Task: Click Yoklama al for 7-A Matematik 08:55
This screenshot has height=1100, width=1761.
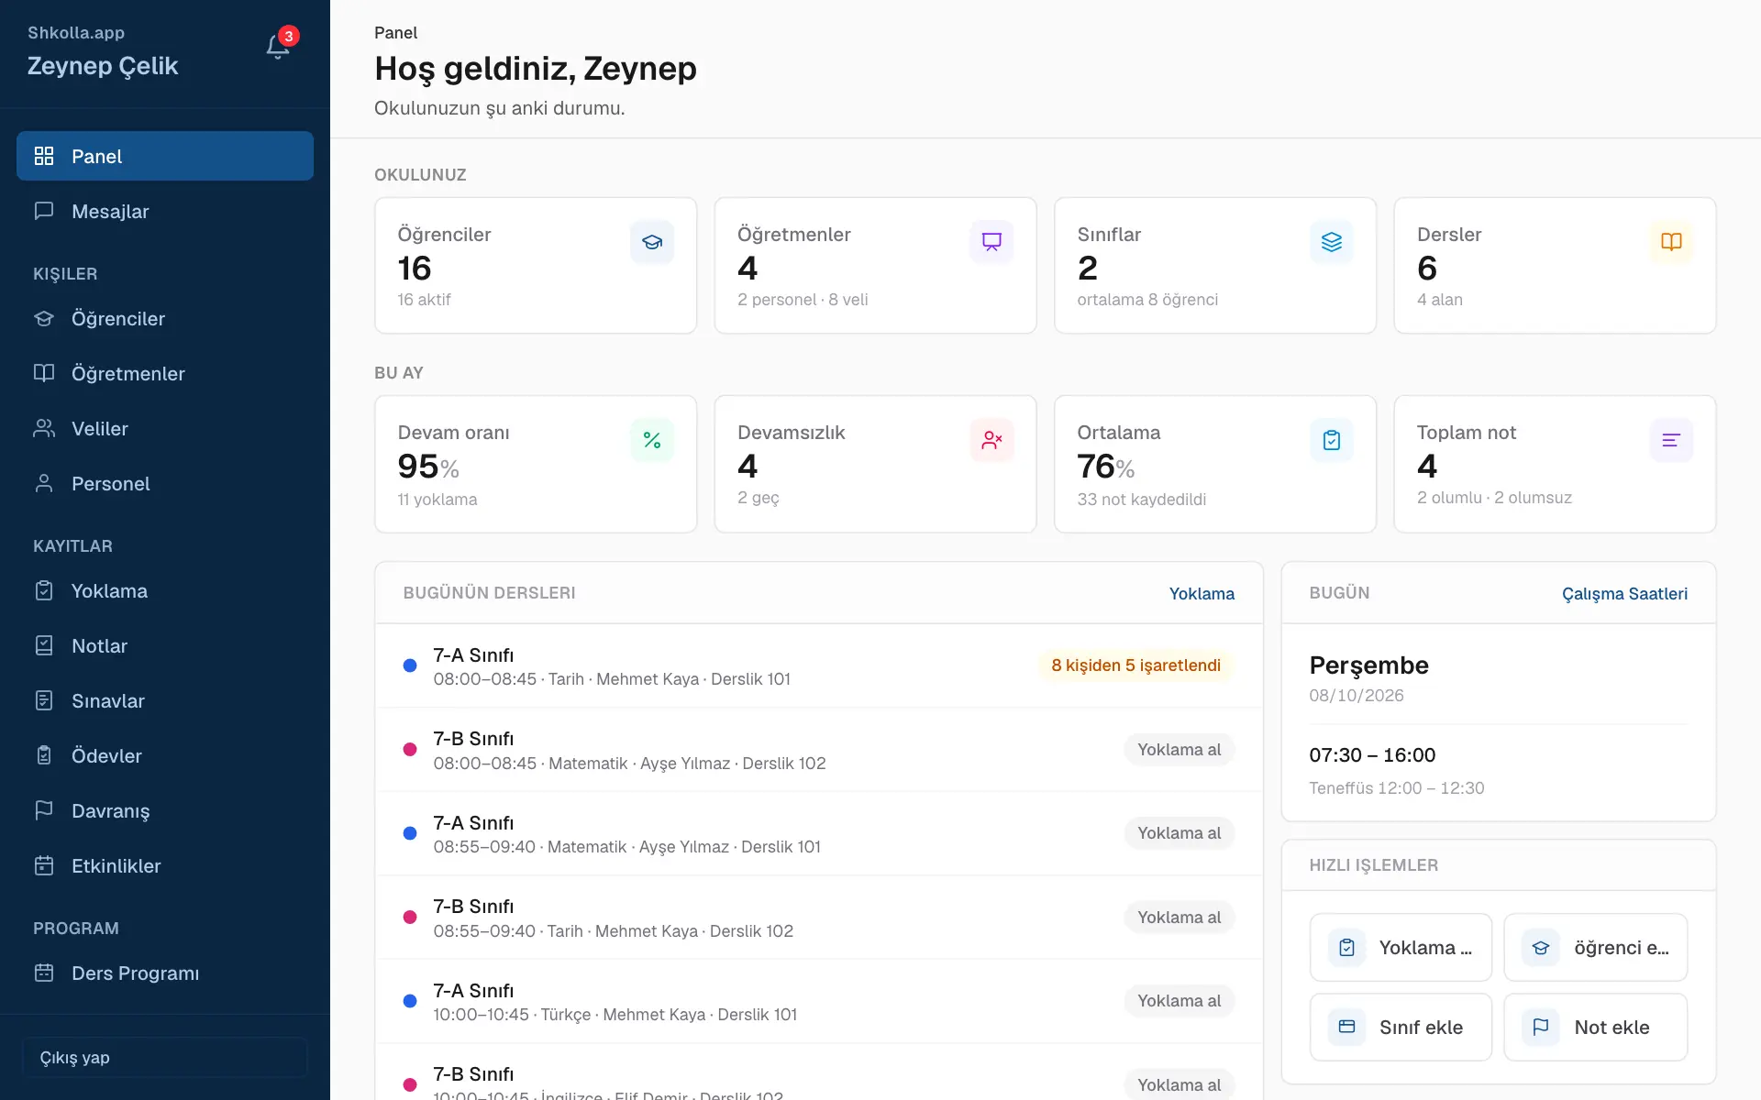Action: click(x=1179, y=833)
